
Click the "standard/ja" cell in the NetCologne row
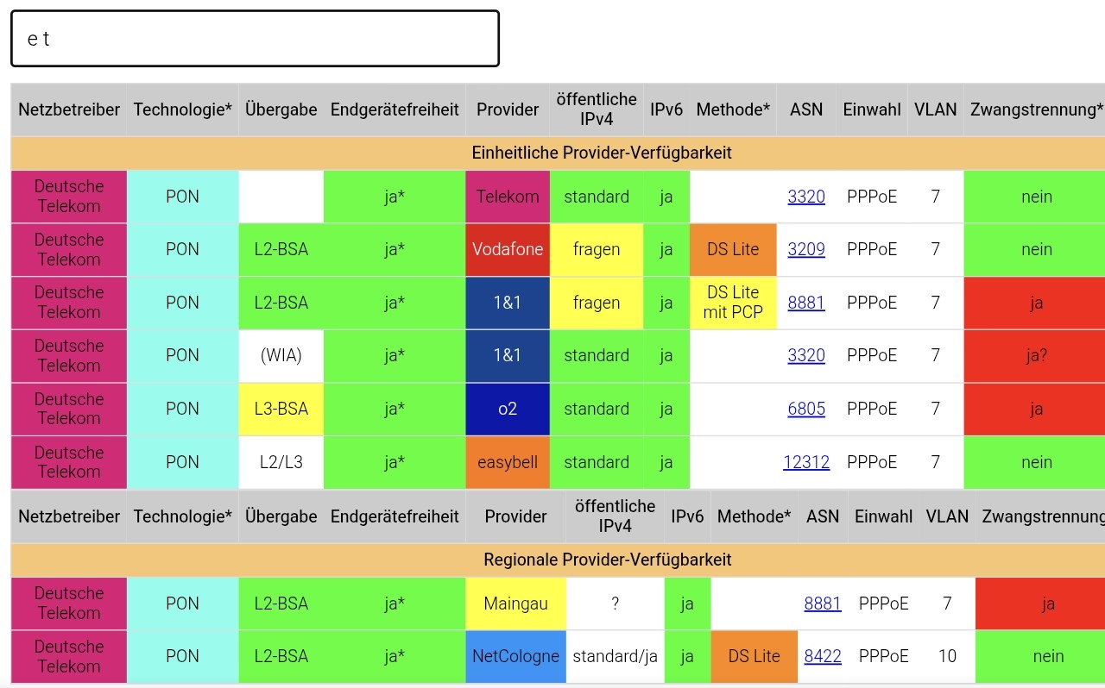(615, 656)
